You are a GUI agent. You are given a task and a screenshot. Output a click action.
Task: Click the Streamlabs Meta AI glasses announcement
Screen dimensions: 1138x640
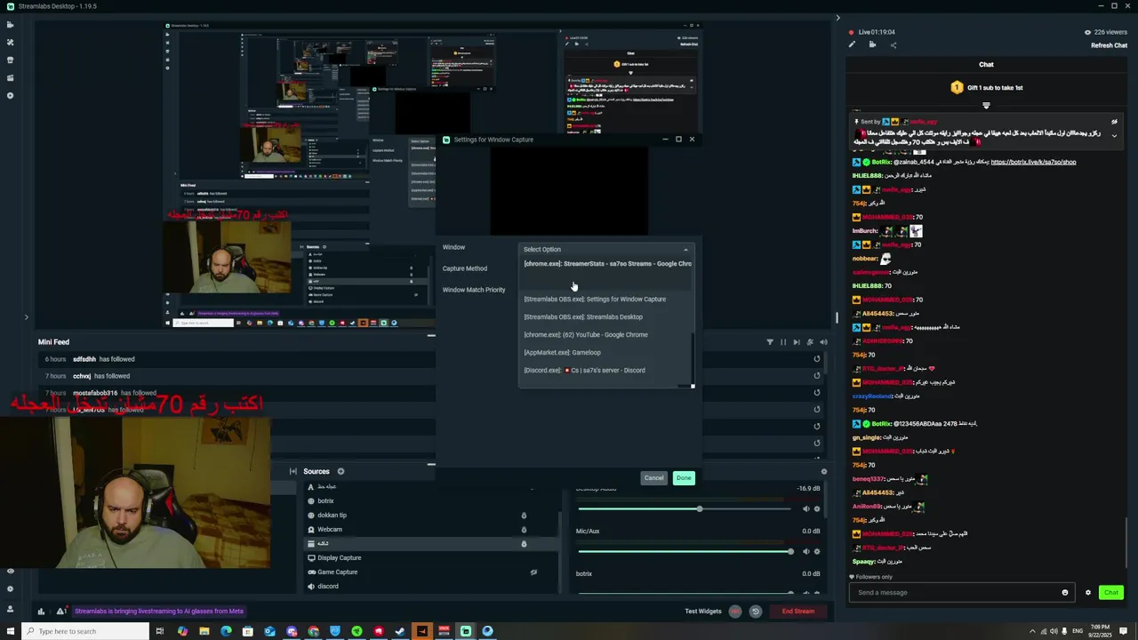[159, 612]
